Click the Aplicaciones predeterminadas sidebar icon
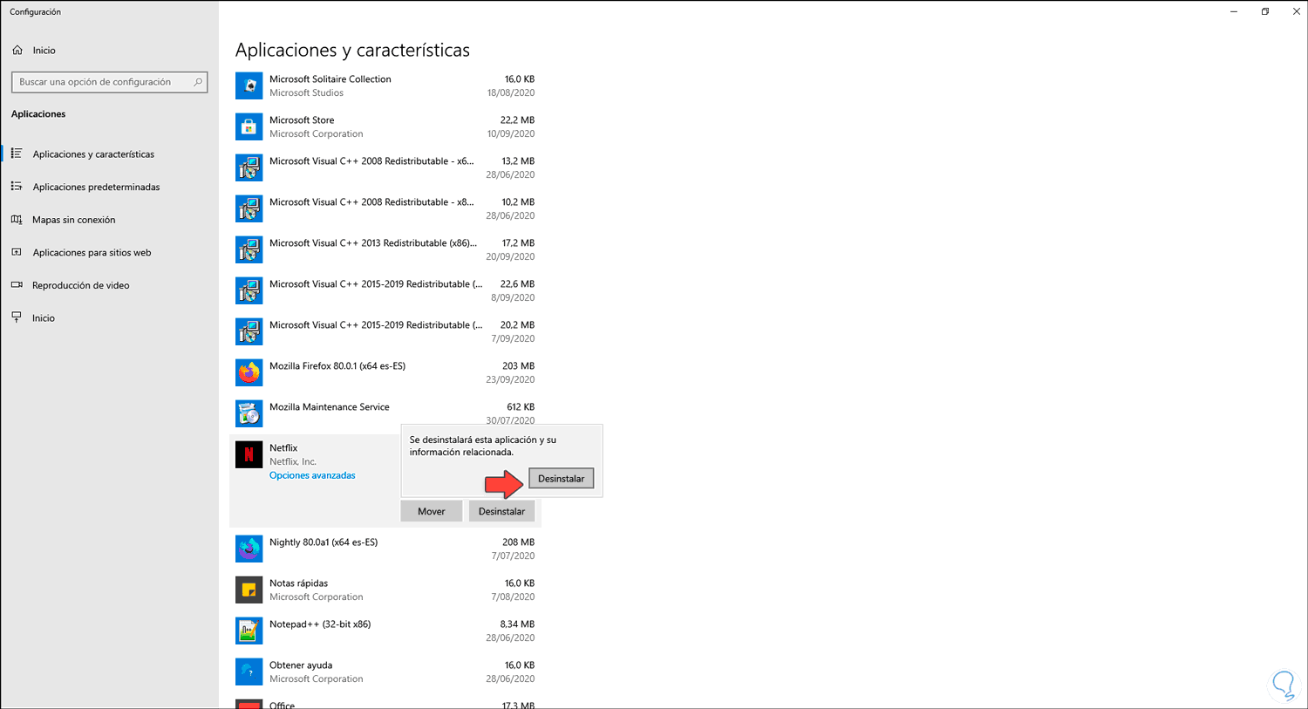The width and height of the screenshot is (1308, 709). pyautogui.click(x=17, y=187)
